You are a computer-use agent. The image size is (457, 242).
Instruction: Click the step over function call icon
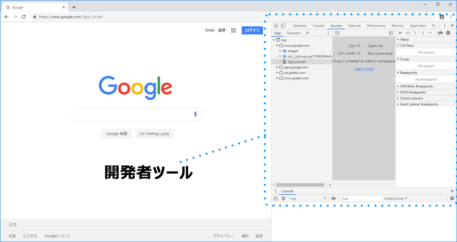408,33
